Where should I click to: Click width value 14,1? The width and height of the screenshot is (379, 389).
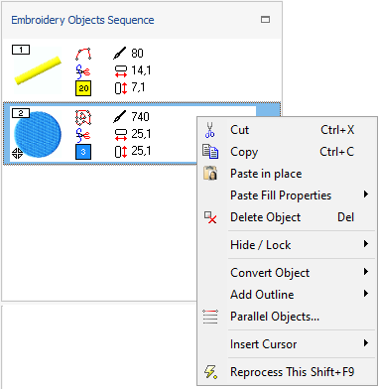tap(141, 70)
